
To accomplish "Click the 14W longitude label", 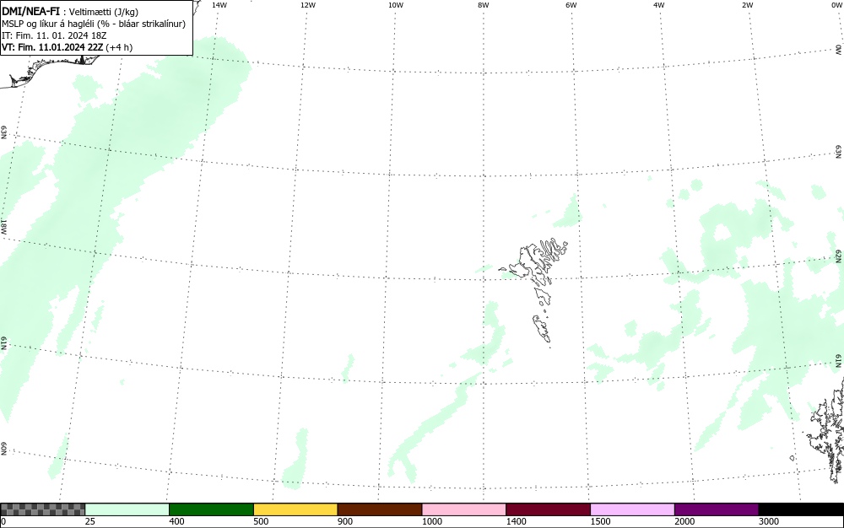I will (x=219, y=5).
